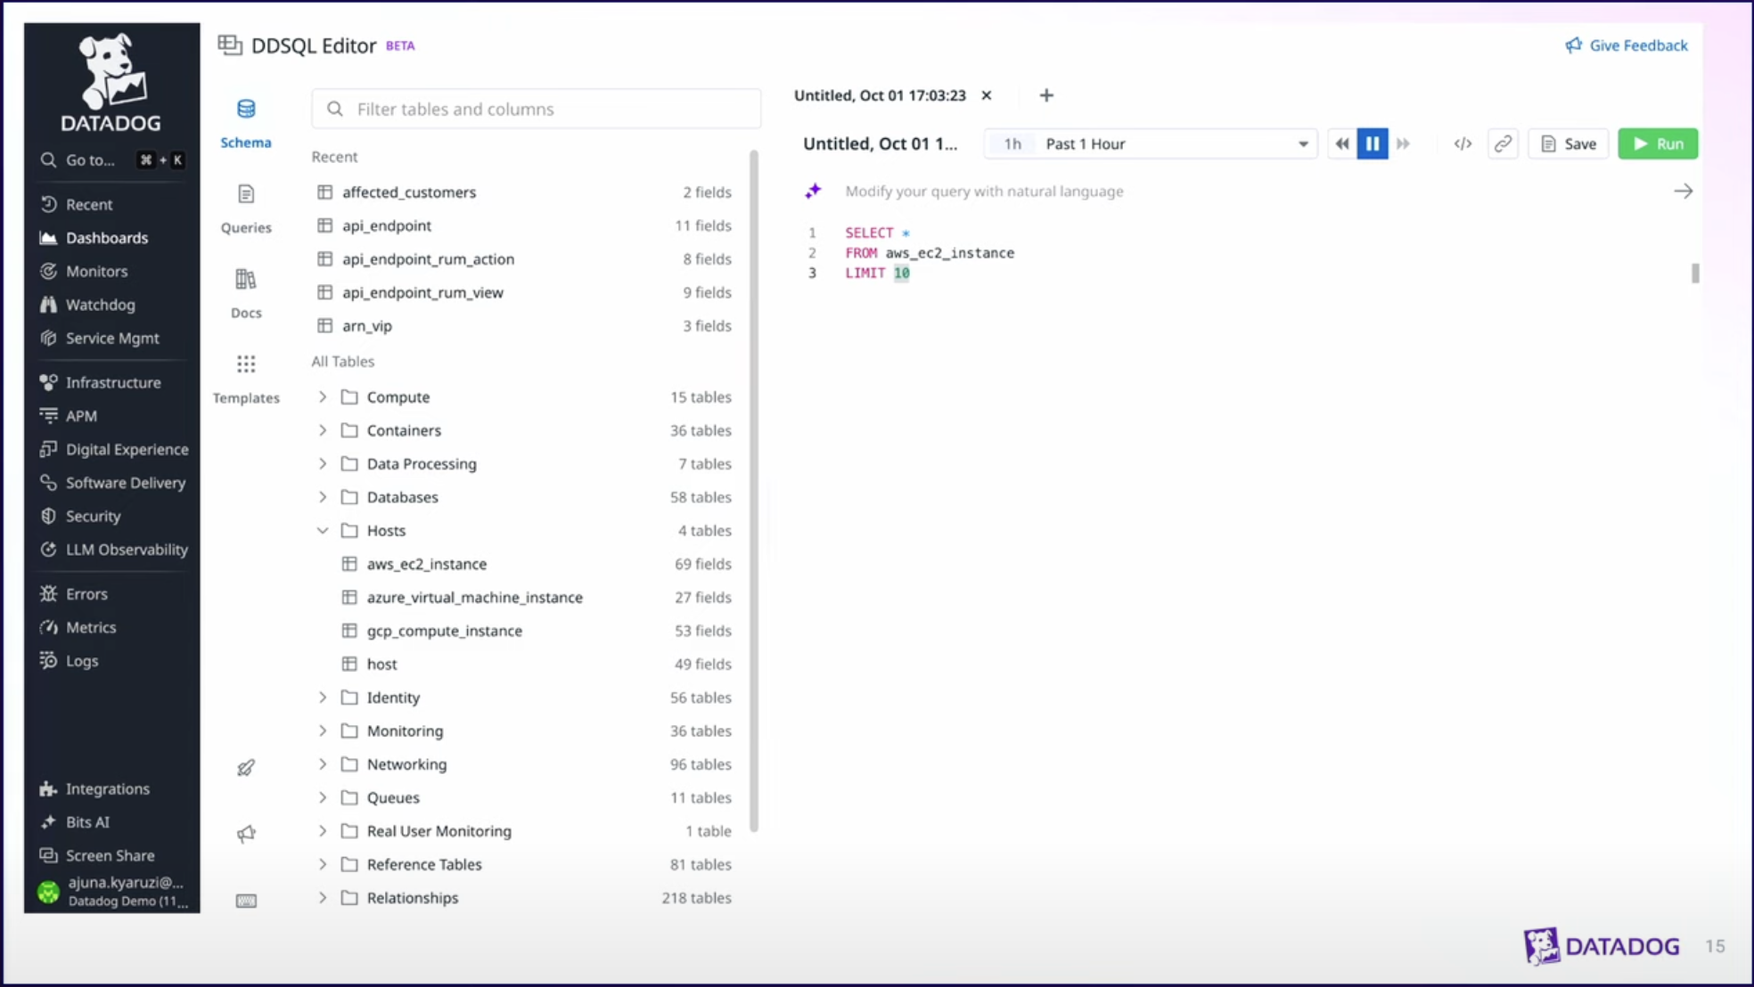Open the Queries panel icon
Image resolution: width=1754 pixels, height=987 pixels.
tap(246, 194)
